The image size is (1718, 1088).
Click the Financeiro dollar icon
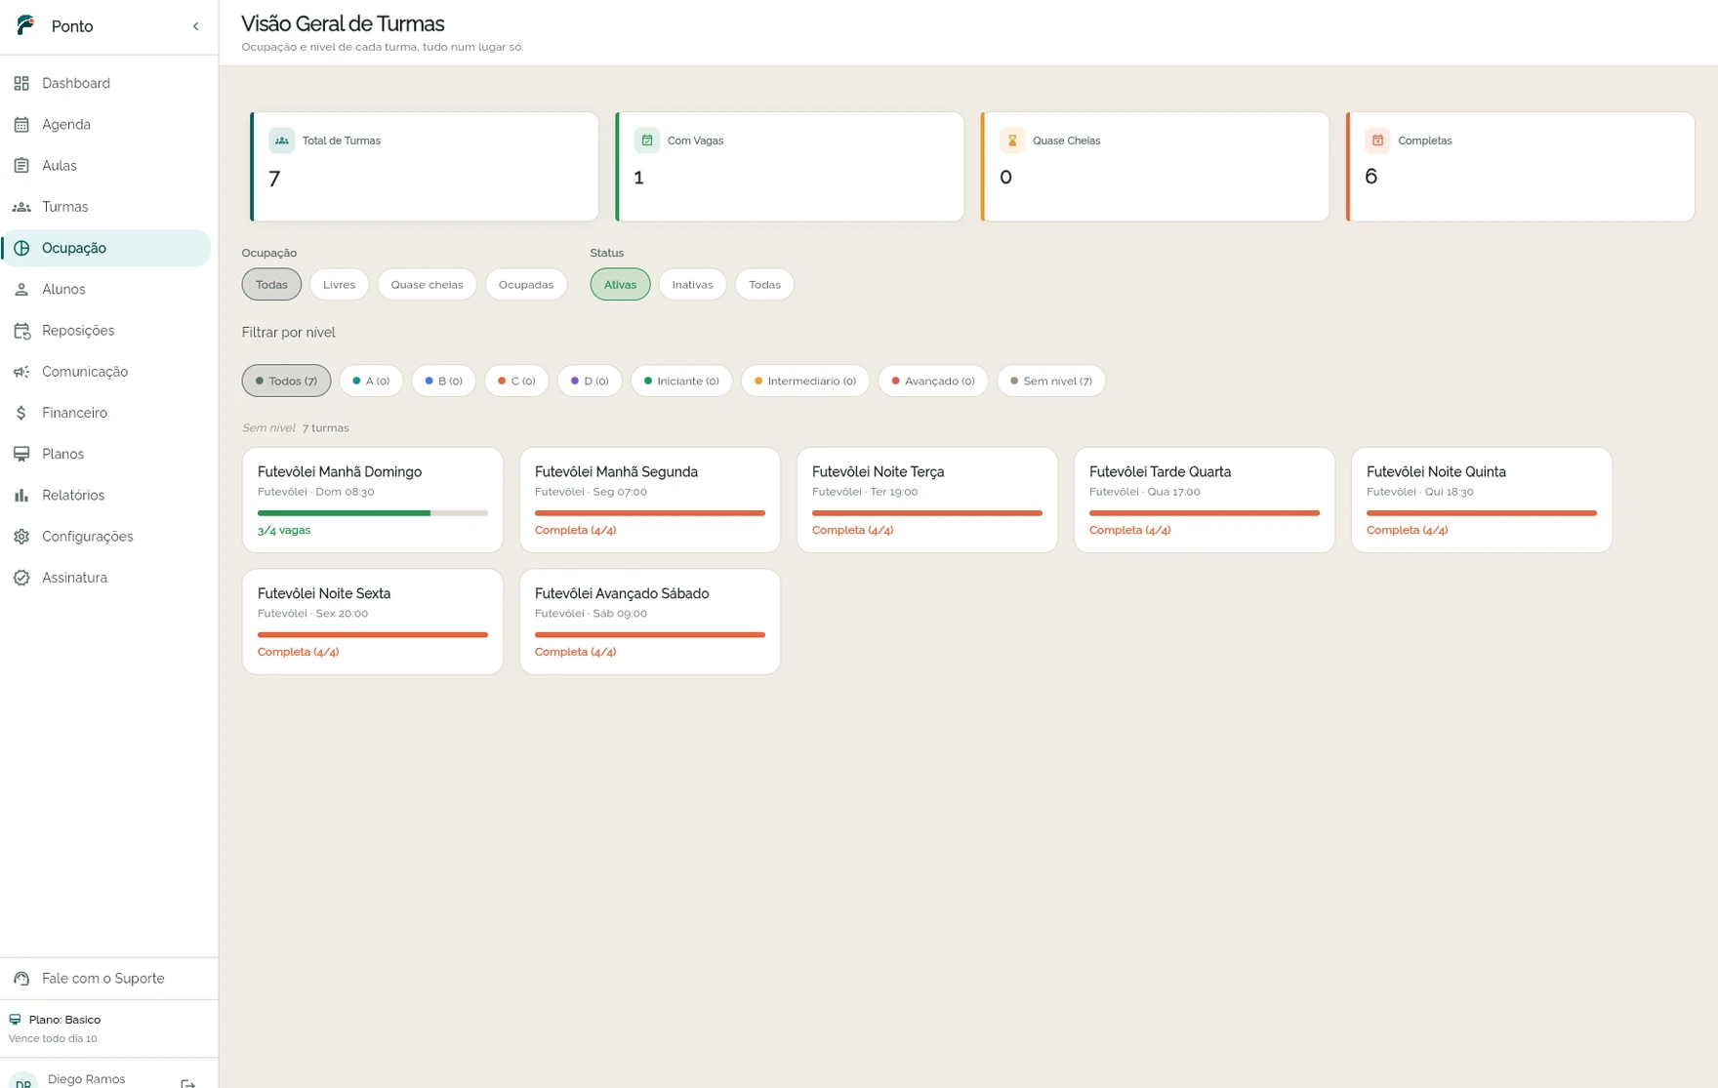point(21,413)
